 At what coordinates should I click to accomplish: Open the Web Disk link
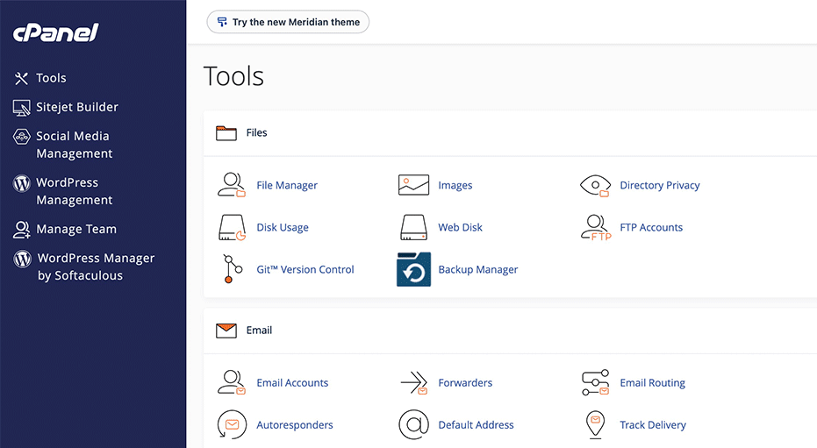460,227
